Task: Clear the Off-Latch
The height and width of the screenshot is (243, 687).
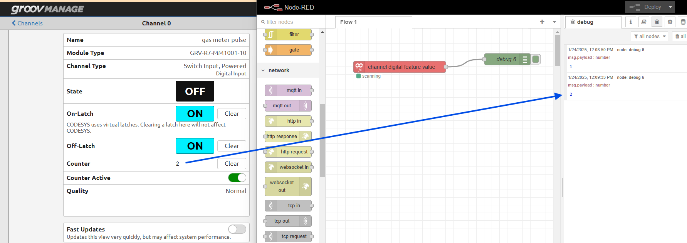Action: pyautogui.click(x=232, y=146)
